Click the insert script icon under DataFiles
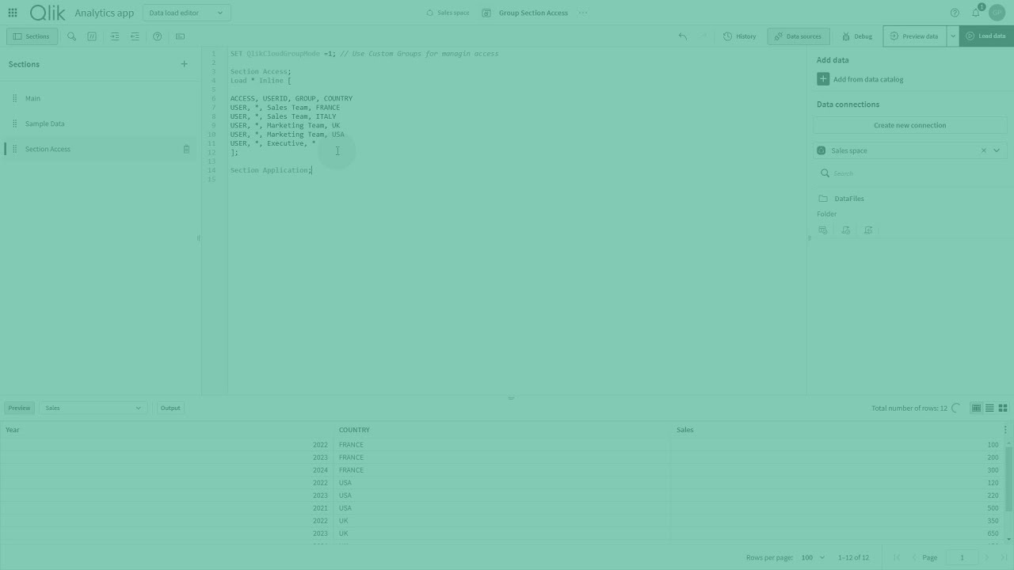Viewport: 1014px width, 570px height. [x=846, y=230]
